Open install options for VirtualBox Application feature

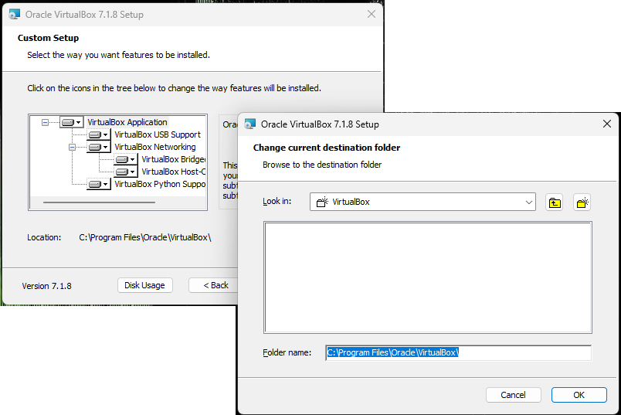71,122
